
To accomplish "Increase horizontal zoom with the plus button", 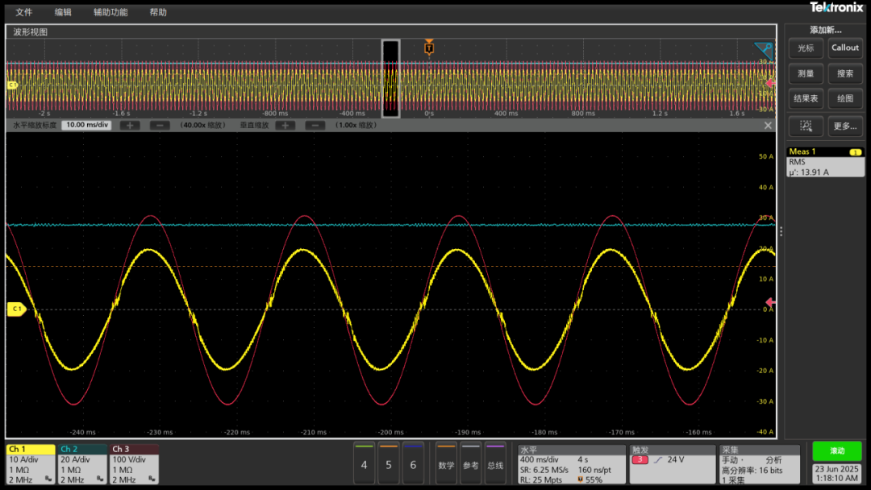I will pyautogui.click(x=131, y=126).
